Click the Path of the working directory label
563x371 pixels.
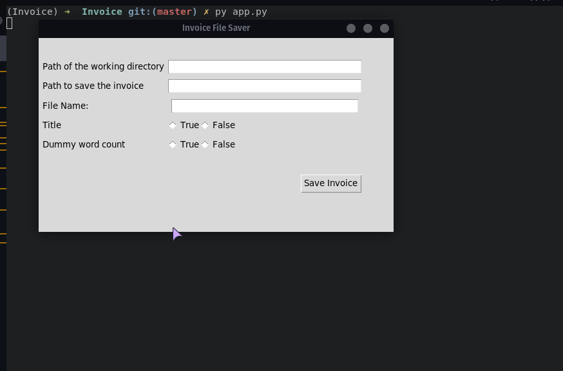point(103,66)
